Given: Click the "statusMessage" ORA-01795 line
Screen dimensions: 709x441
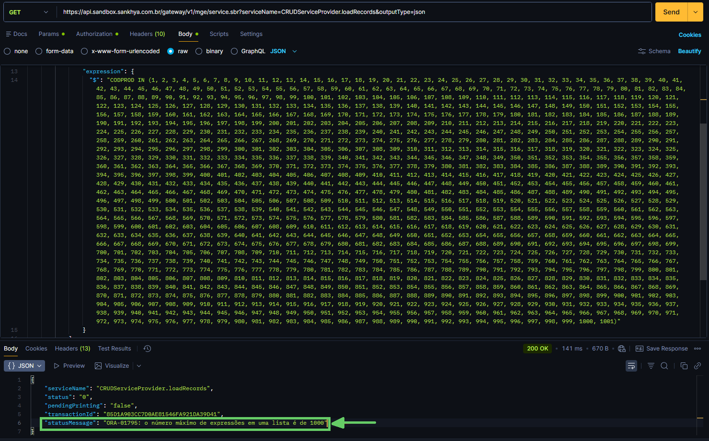Looking at the screenshot, I should click(185, 423).
